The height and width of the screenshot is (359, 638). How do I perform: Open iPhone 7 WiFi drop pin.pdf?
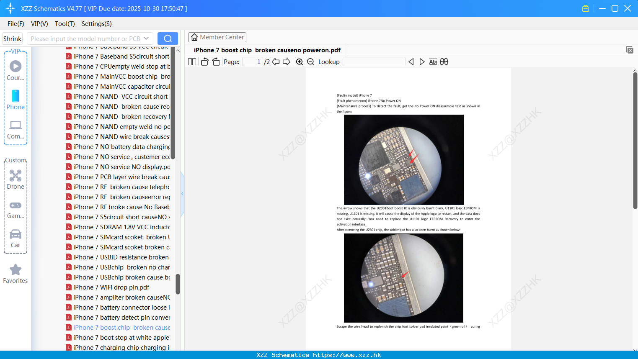[x=108, y=287]
